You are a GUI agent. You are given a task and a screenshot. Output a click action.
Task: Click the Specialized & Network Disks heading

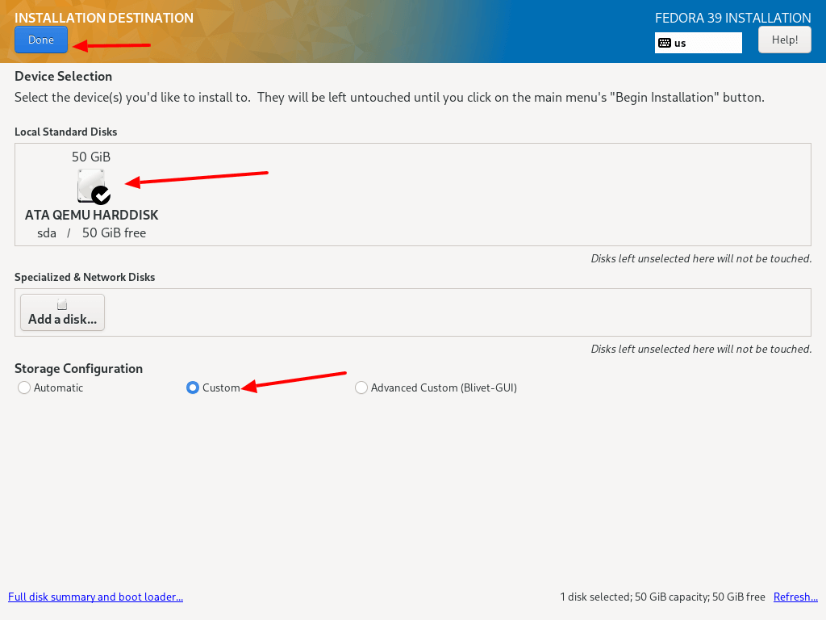pos(85,278)
